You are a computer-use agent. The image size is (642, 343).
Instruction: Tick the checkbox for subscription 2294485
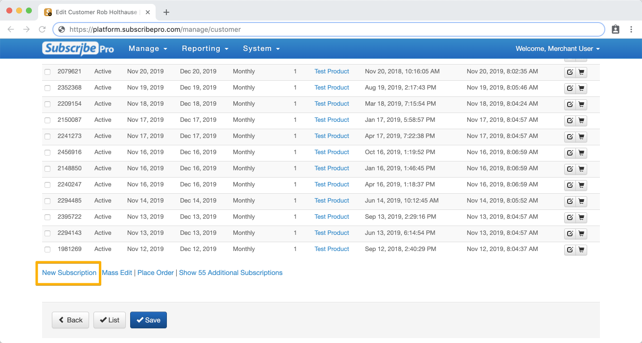click(47, 201)
